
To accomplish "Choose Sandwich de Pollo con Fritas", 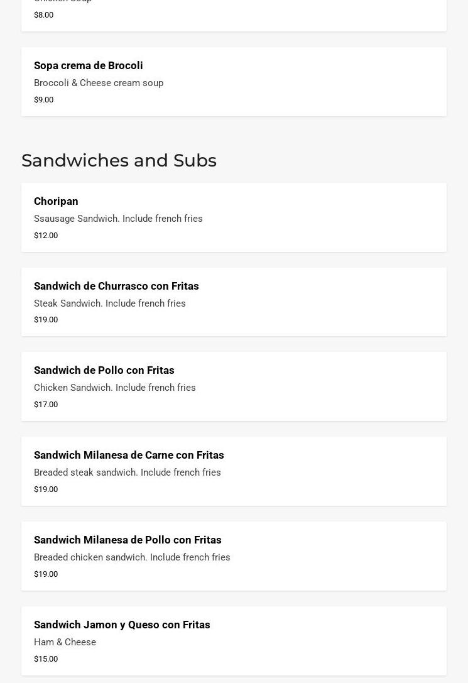I will (234, 386).
